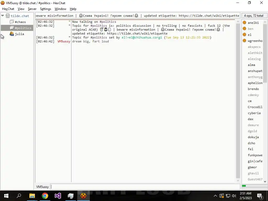The width and height of the screenshot is (268, 201).
Task: Click op status dot beside anelki
Action: click(244, 23)
